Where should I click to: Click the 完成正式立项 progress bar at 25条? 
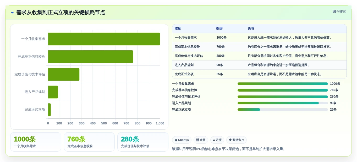click(x=283, y=110)
